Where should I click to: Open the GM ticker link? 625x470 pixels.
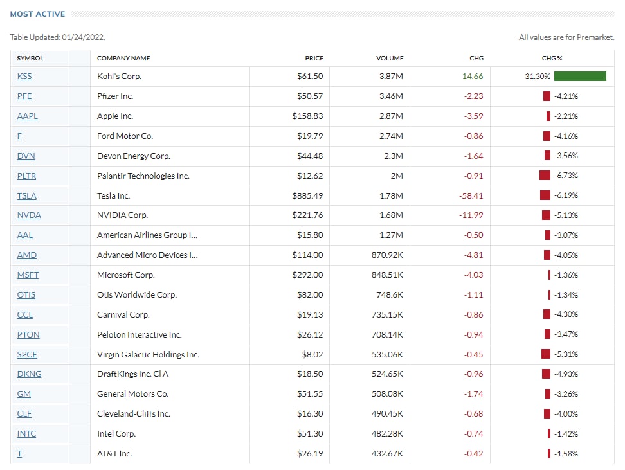click(24, 394)
